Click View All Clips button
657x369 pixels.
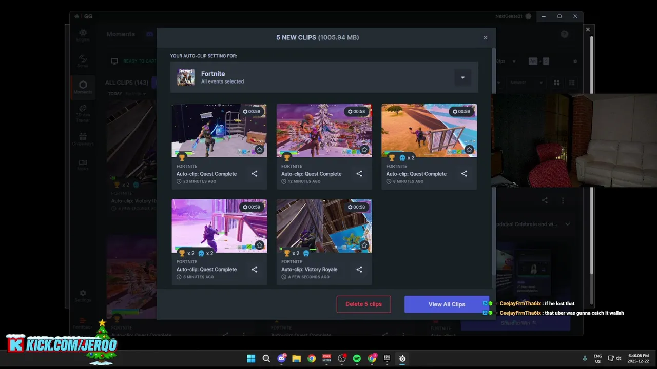[x=447, y=304]
